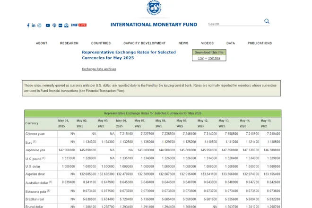Image resolution: width=312 pixels, height=208 pixels.
Task: Click the email newsletter envelope icon
Action: pyautogui.click(x=67, y=26)
